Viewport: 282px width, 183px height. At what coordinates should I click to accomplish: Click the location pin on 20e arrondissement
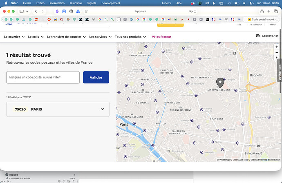click(220, 83)
